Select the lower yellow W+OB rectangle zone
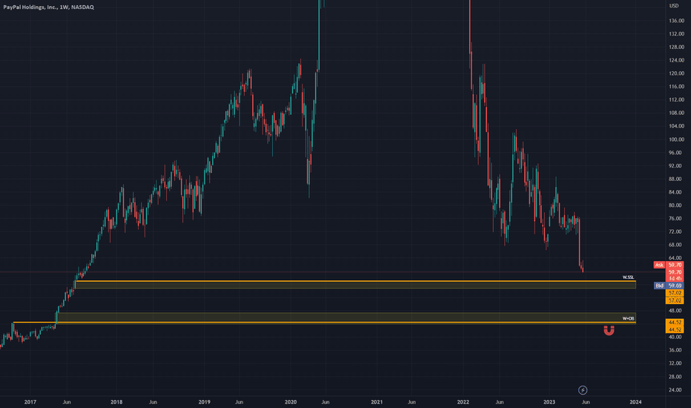 [346, 317]
